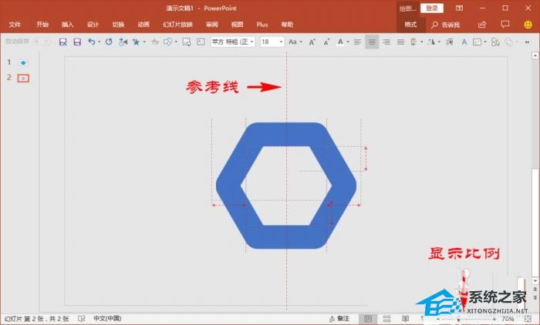Click the Undo arrow icon
This screenshot has height=325, width=540.
pos(92,42)
